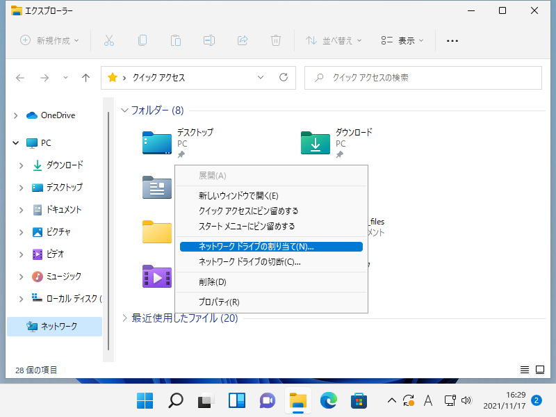Go up one level with up arrow
This screenshot has height=417, width=556.
pyautogui.click(x=85, y=78)
